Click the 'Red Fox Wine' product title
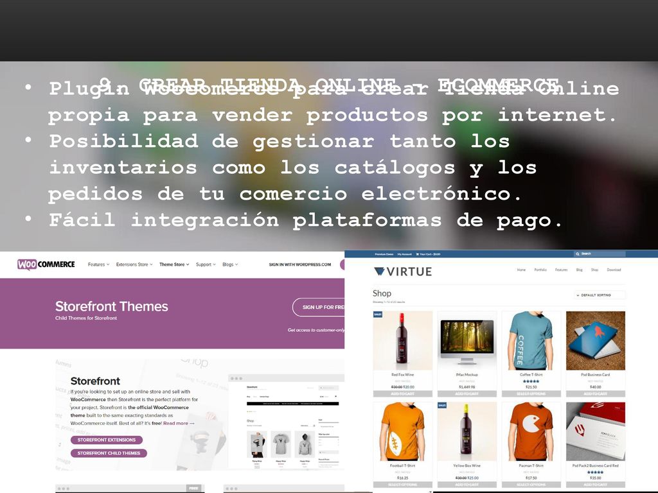 [402, 375]
